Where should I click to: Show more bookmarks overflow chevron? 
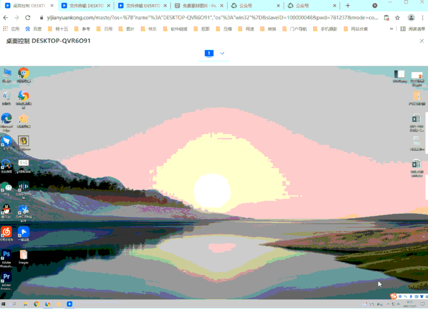(x=391, y=29)
